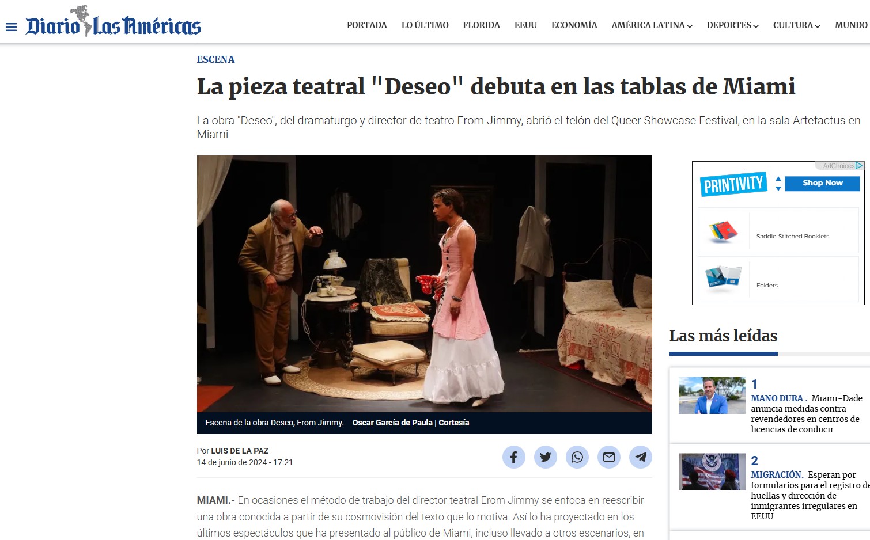Click the Shop Now ad button
870x540 pixels.
(822, 183)
